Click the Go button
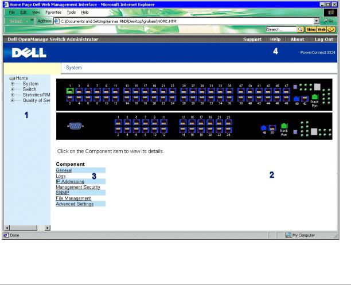 [x=329, y=21]
